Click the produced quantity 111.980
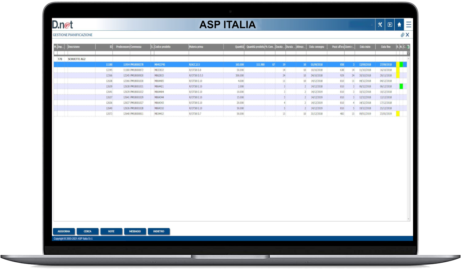The height and width of the screenshot is (270, 461). [x=260, y=65]
